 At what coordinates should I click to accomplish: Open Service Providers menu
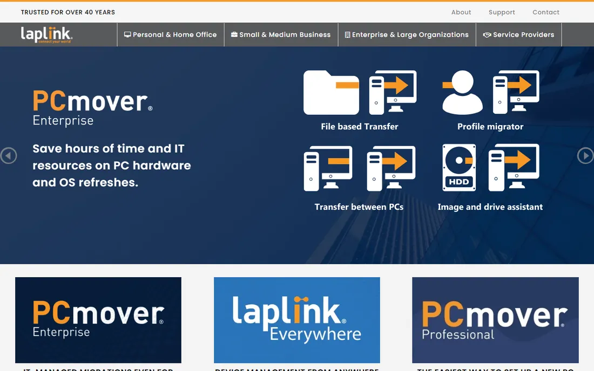coord(518,35)
